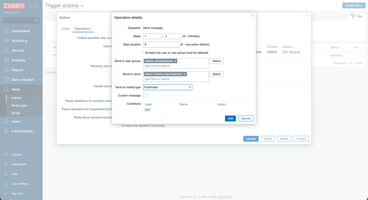This screenshot has width=368, height=200.
Task: Expand the Monitoring menu section
Action: point(38,41)
